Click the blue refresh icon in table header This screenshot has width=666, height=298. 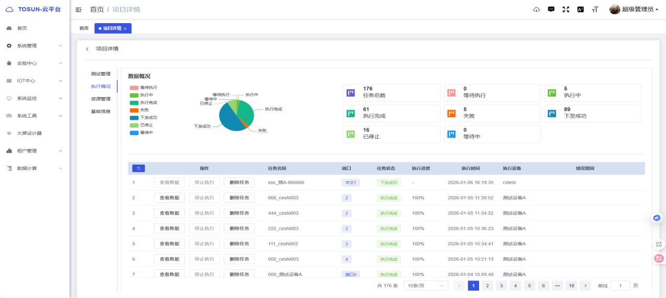pos(139,168)
